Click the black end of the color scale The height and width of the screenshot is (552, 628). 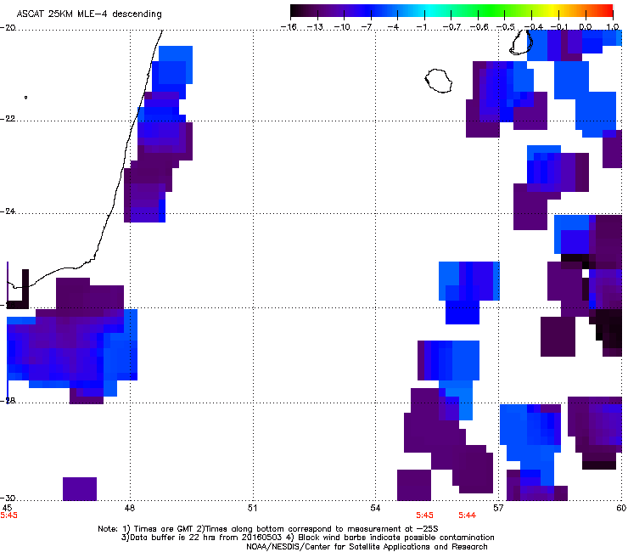click(296, 11)
